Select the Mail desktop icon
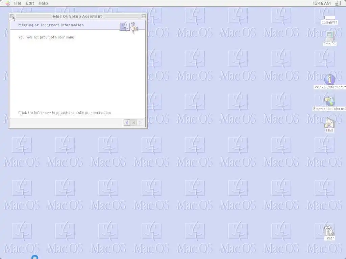Viewport: 346px width, 259px height. click(x=329, y=123)
